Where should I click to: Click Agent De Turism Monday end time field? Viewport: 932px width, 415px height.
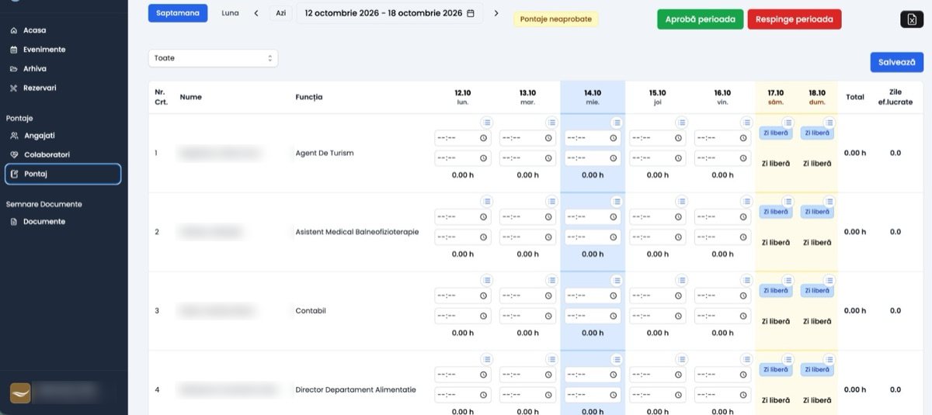pos(462,158)
